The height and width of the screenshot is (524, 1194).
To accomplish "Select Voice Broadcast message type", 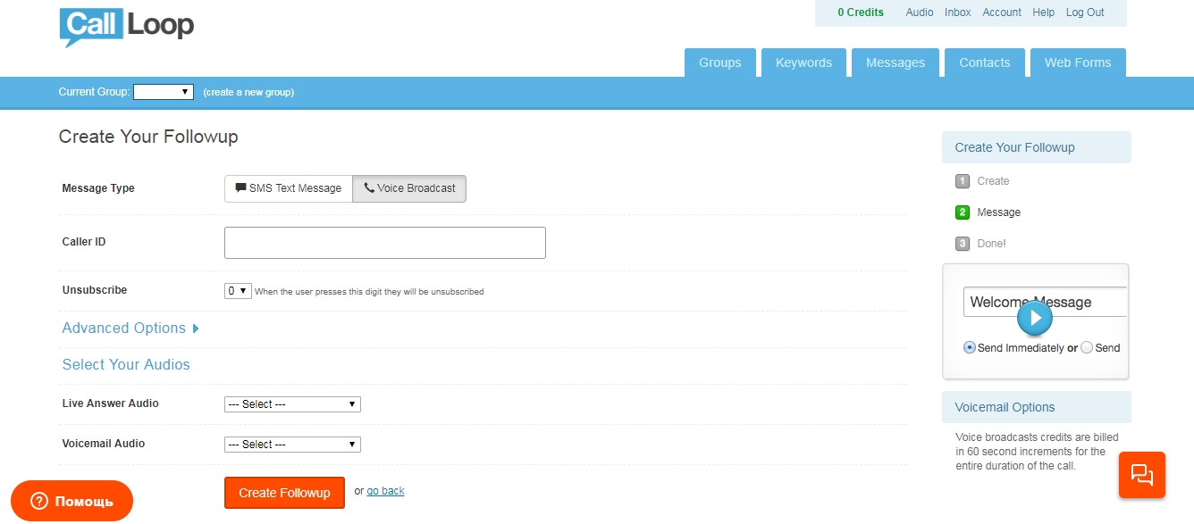I will (409, 188).
